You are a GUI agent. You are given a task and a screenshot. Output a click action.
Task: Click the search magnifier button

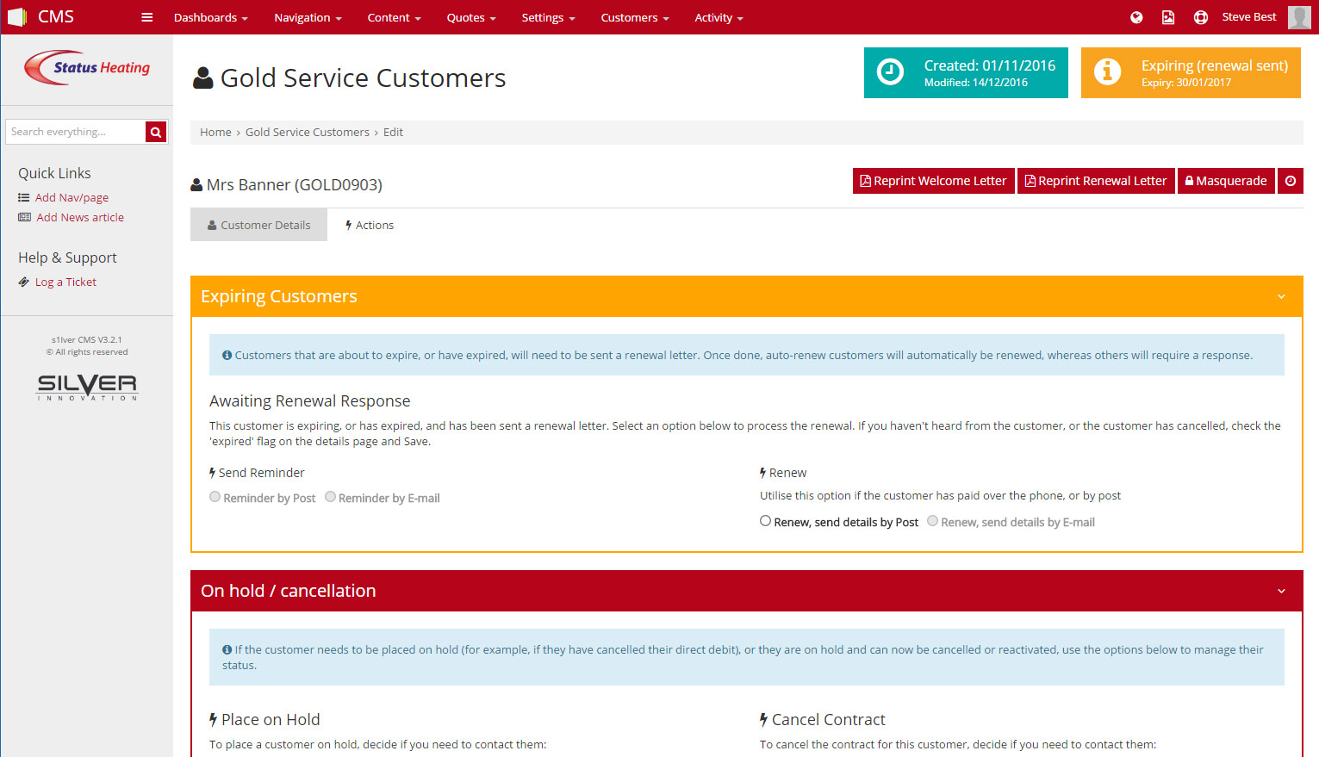point(156,132)
